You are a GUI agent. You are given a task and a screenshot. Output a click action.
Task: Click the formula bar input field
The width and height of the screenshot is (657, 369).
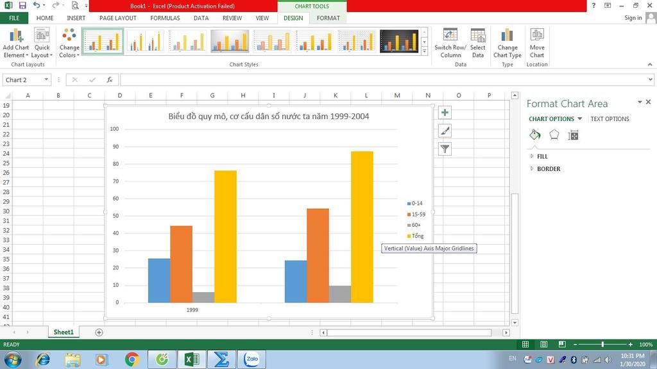click(383, 79)
